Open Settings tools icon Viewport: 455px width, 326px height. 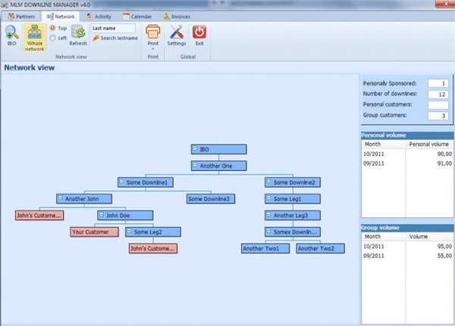[177, 32]
